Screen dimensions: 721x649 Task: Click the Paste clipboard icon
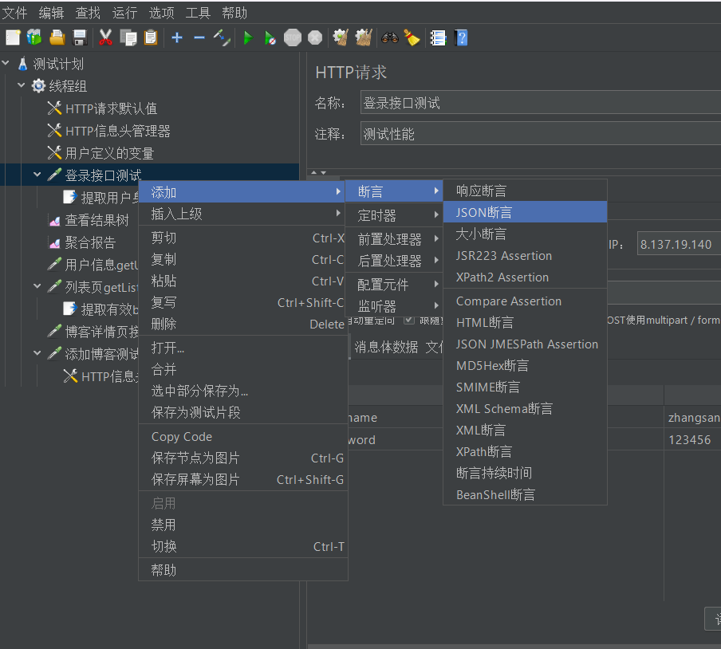pyautogui.click(x=151, y=37)
